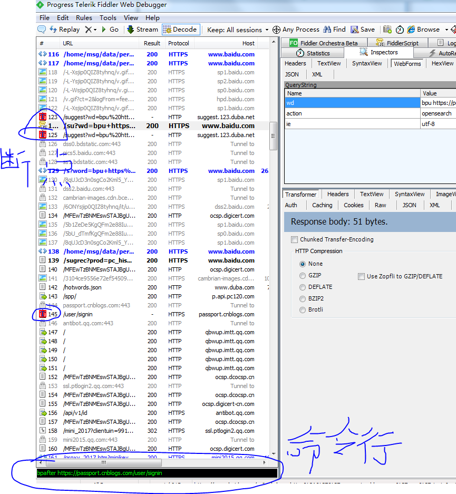This screenshot has height=494, width=456.
Task: Open the Rules menu
Action: click(x=84, y=18)
